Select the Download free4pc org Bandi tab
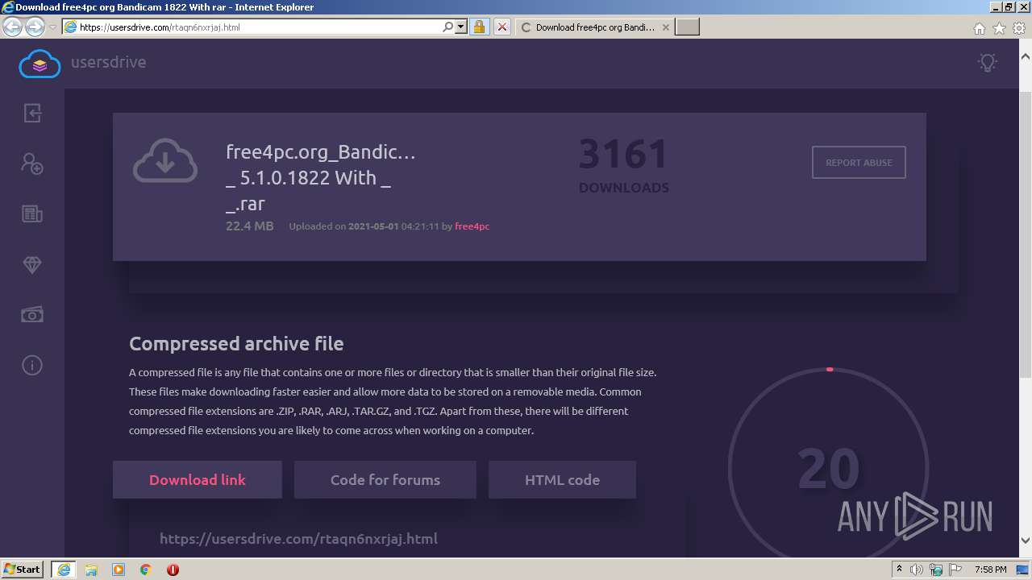The height and width of the screenshot is (580, 1032). tap(594, 27)
